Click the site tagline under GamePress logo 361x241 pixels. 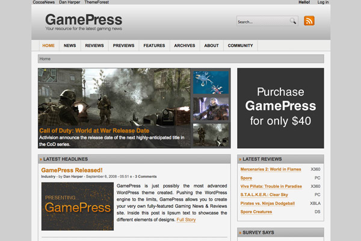click(x=84, y=29)
